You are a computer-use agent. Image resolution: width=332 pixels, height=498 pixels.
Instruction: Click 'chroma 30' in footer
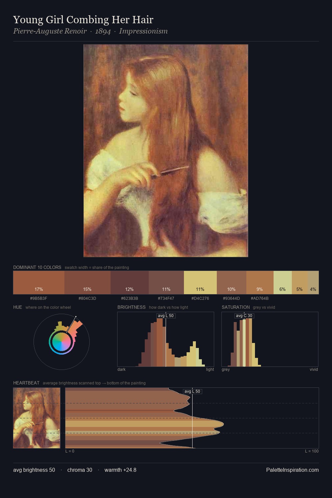tap(80, 470)
